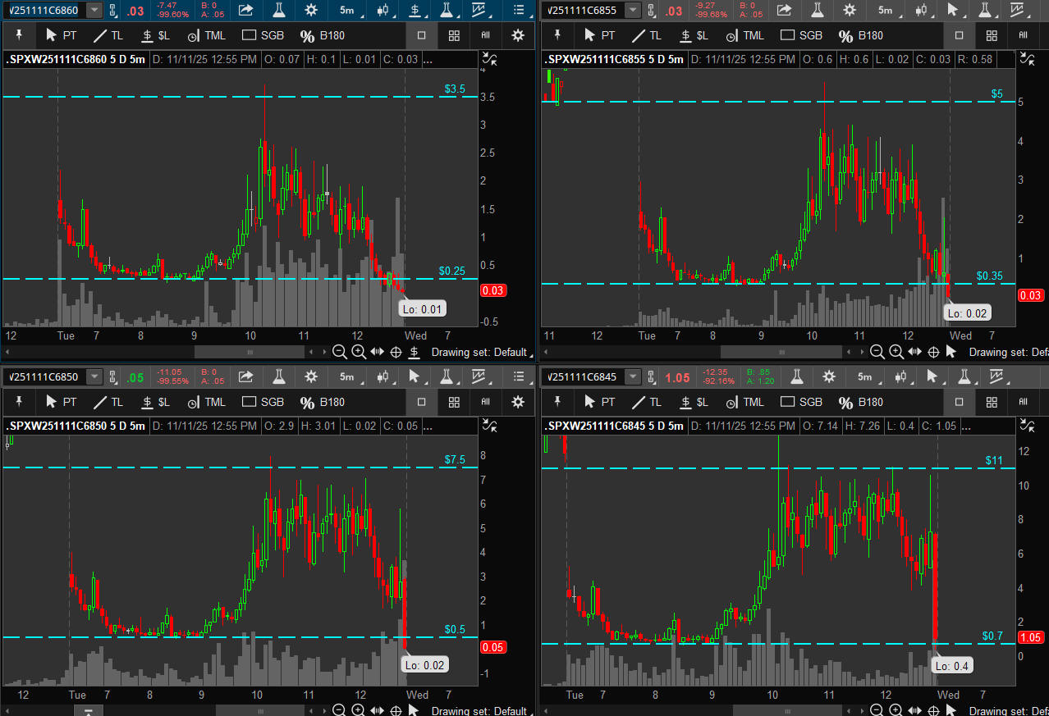Select the $L price level tool in C6855 chart

coord(694,35)
